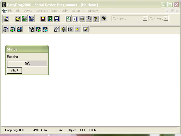Open the Setup menu

click(x=76, y=11)
